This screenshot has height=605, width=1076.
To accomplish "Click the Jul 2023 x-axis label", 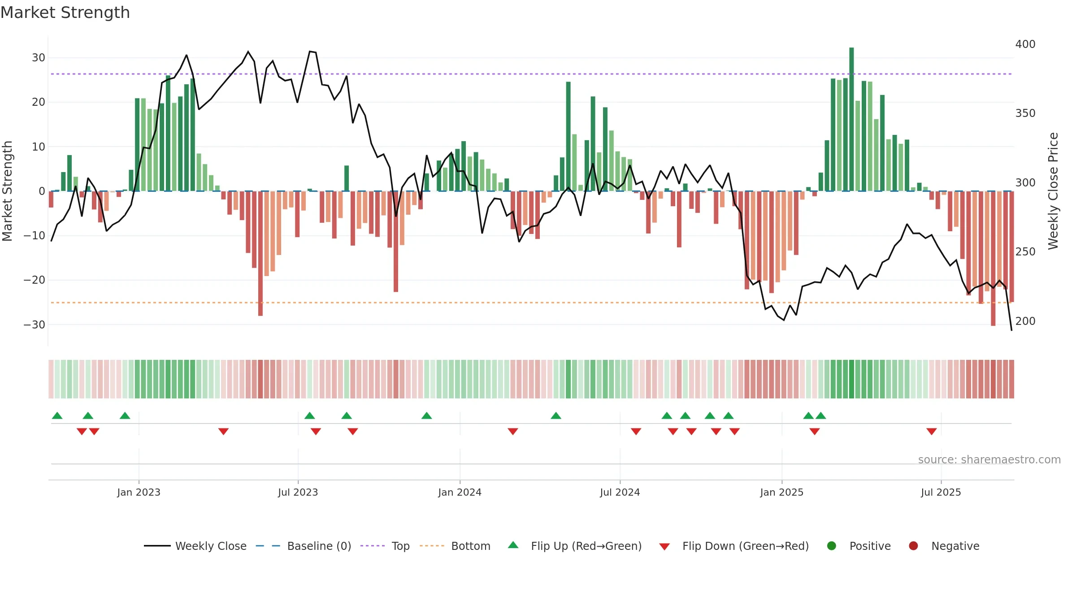I will click(298, 492).
